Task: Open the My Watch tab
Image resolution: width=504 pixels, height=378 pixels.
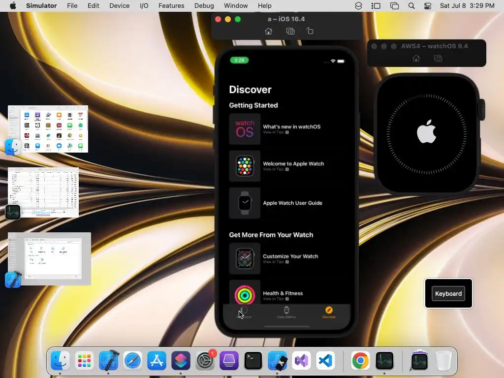Action: (x=244, y=313)
